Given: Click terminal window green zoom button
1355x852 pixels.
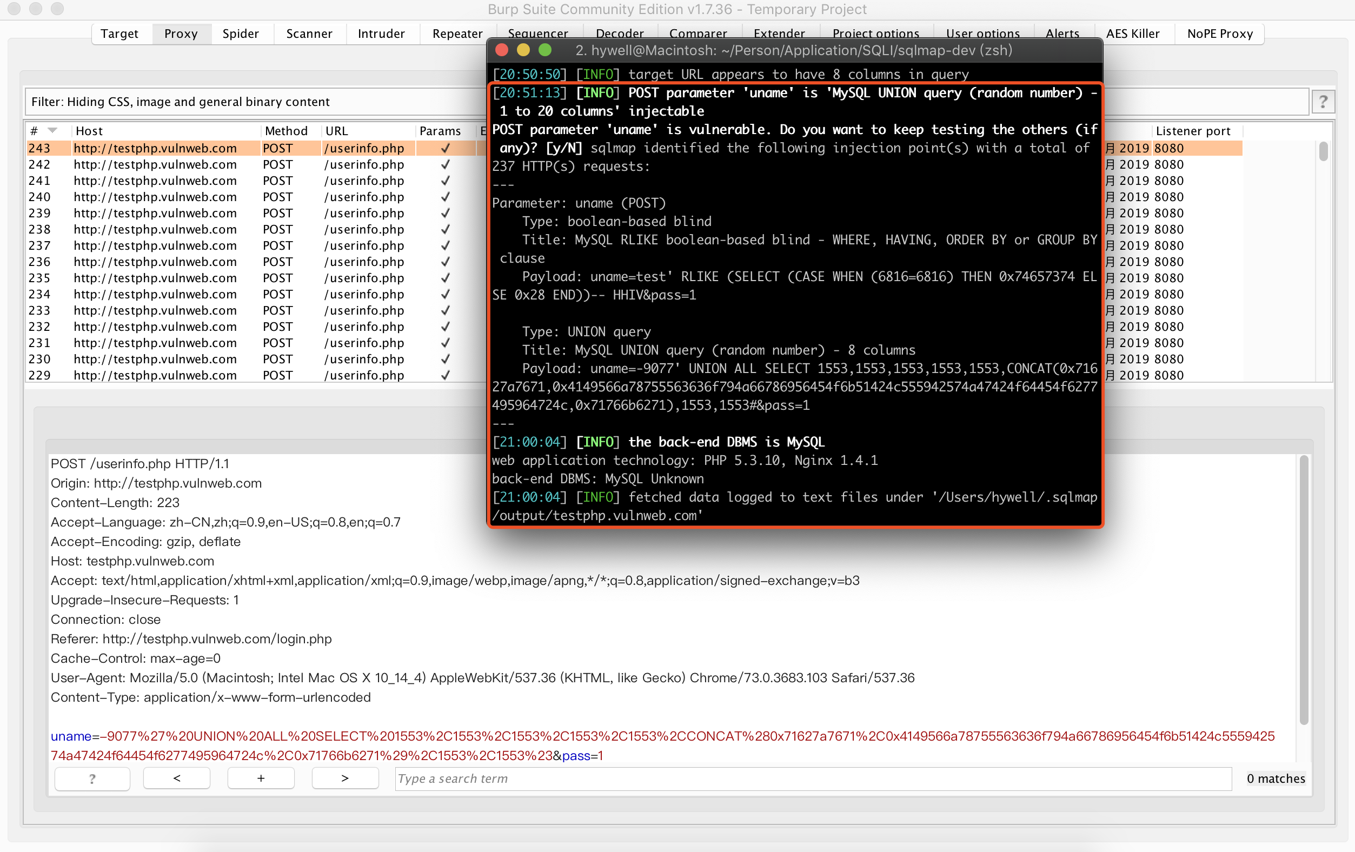Looking at the screenshot, I should coord(544,51).
